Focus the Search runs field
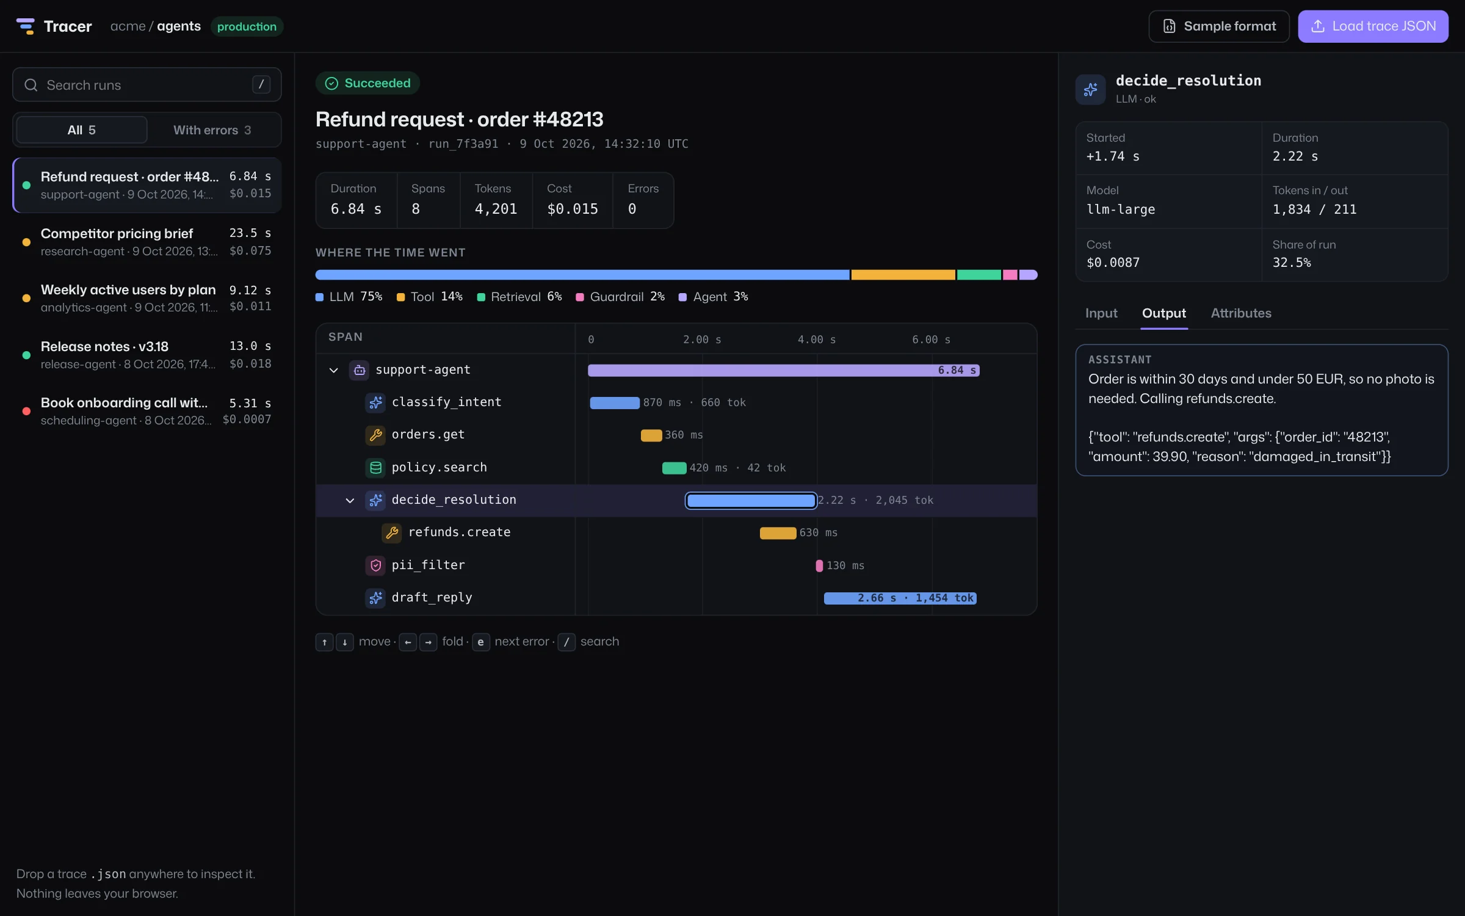This screenshot has width=1465, height=916. click(146, 85)
